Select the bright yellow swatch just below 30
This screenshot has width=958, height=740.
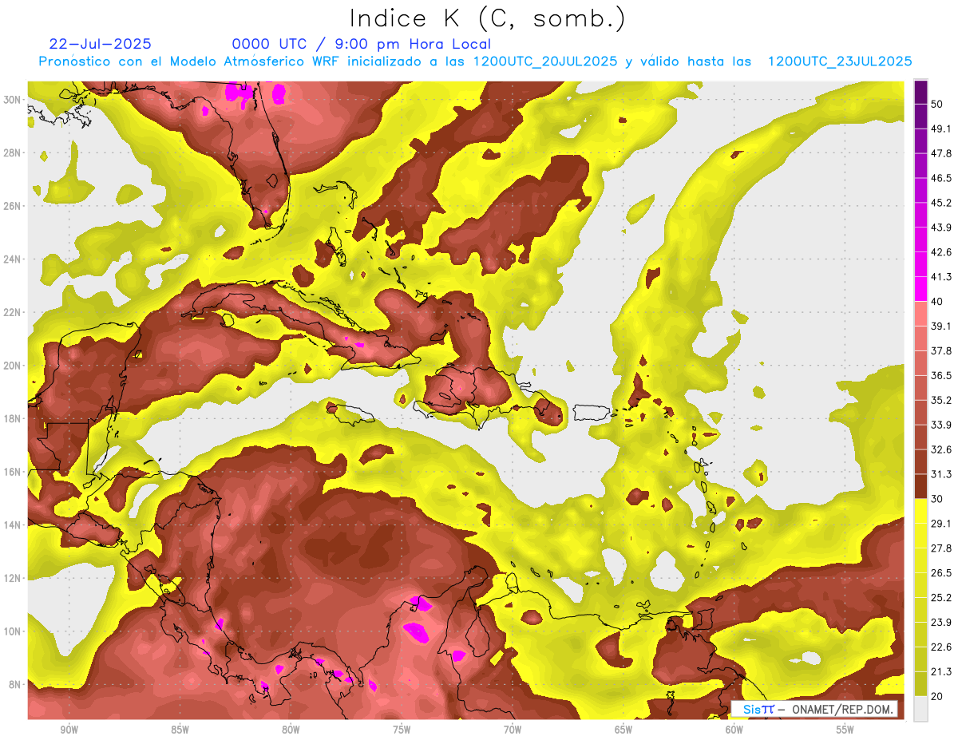pyautogui.click(x=920, y=511)
